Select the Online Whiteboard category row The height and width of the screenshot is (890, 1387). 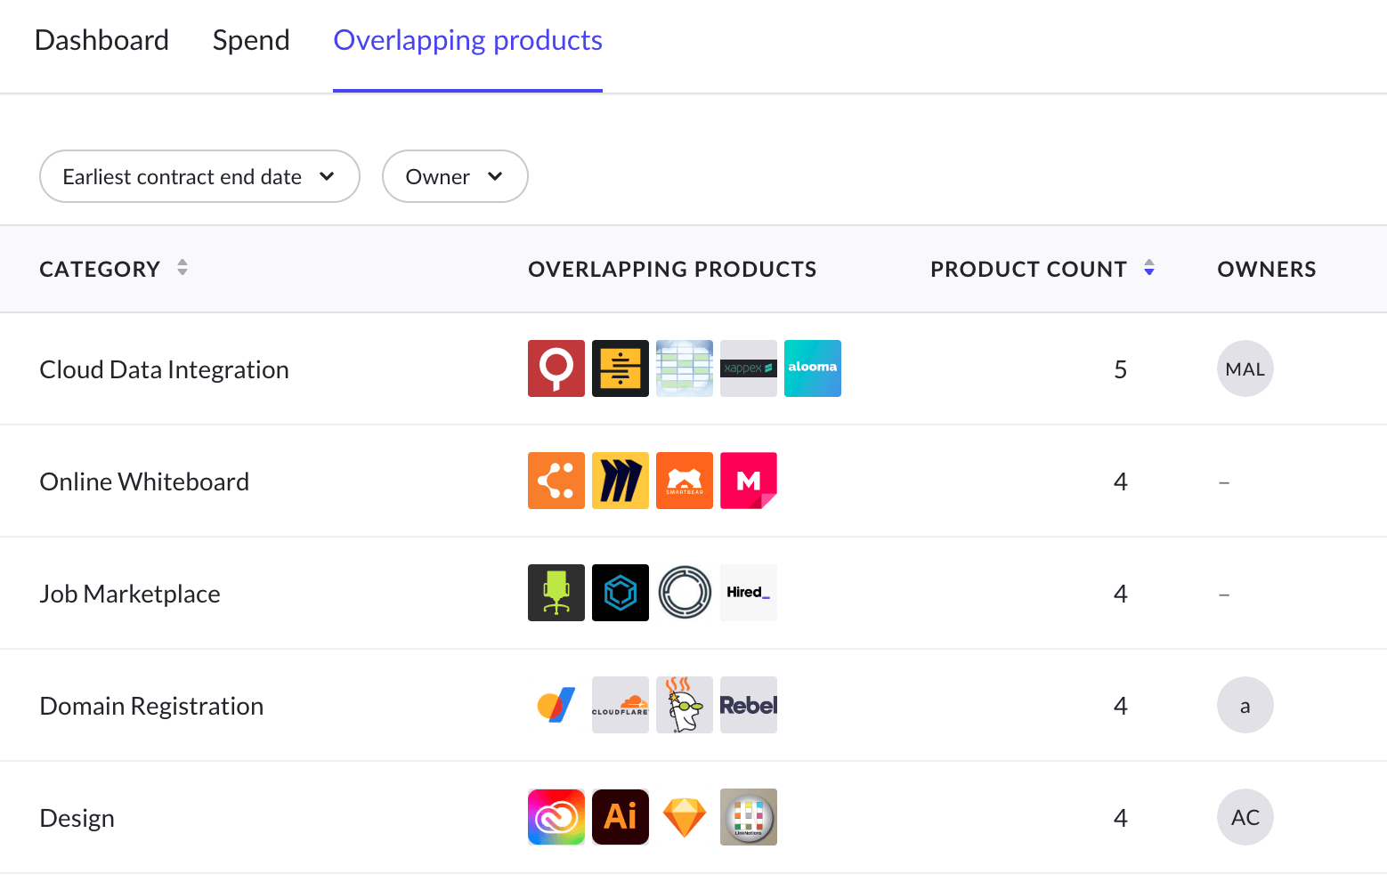click(x=144, y=481)
